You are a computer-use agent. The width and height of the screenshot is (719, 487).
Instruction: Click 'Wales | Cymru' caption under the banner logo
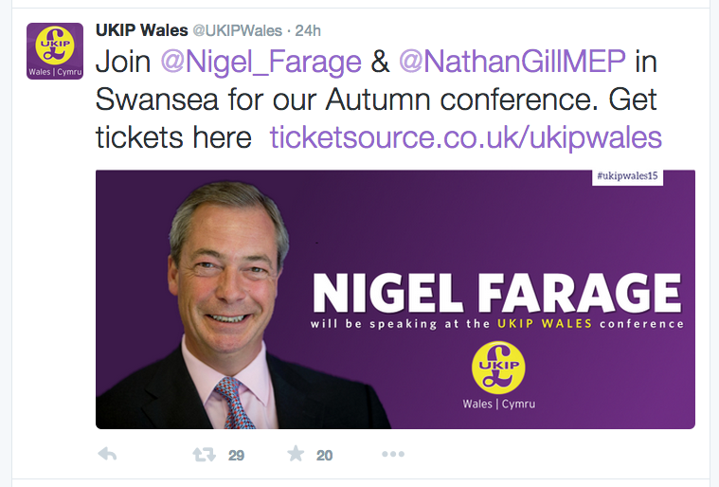click(499, 404)
